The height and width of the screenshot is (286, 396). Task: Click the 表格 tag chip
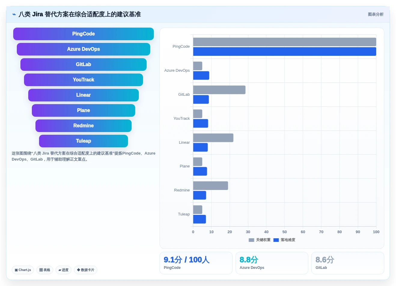click(45, 270)
